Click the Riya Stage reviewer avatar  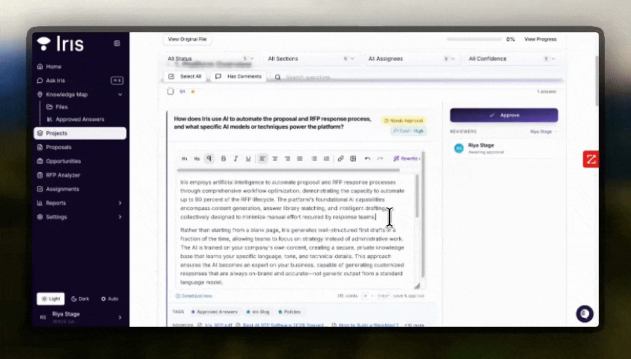pos(459,149)
